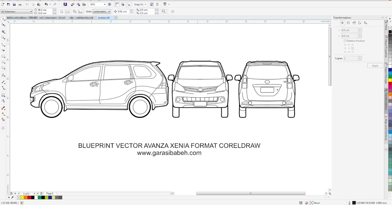This screenshot has width=392, height=205.
Task: Select the Artistic Media tool
Action: [3, 50]
